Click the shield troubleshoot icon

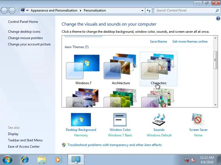pos(64,145)
